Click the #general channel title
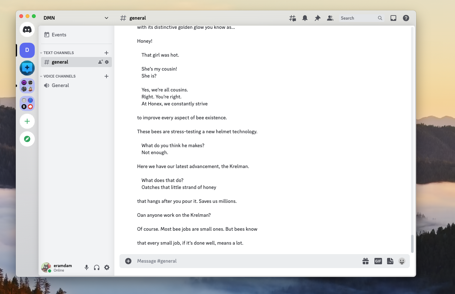The width and height of the screenshot is (455, 294). (138, 18)
